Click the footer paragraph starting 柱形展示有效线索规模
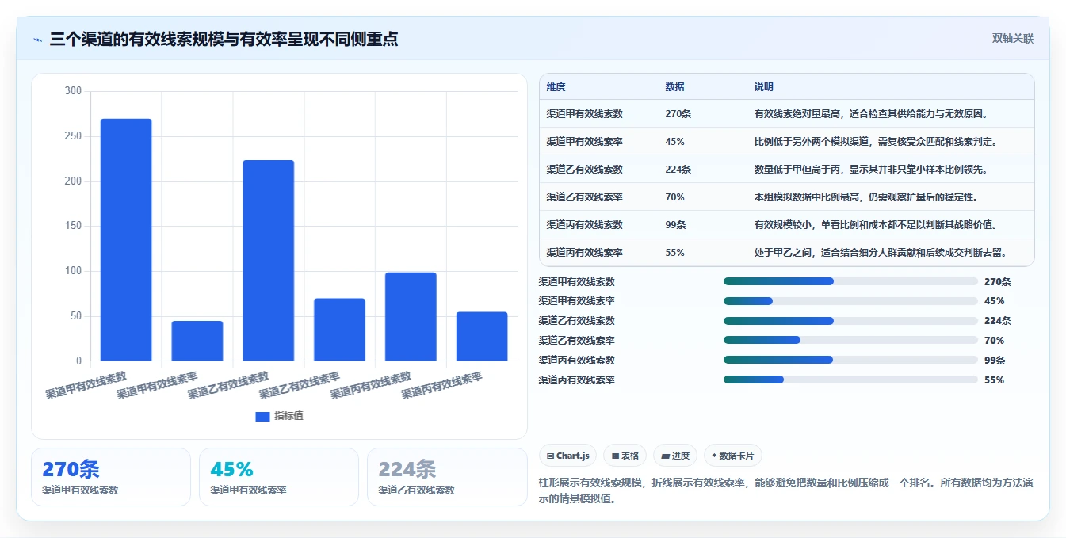The width and height of the screenshot is (1066, 538). (785, 491)
